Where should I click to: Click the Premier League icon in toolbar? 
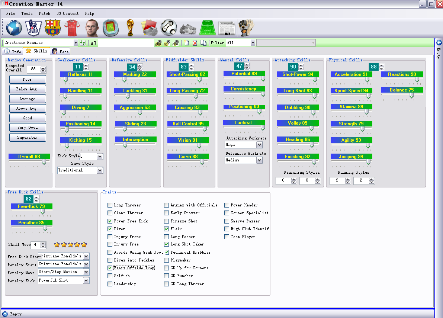click(x=33, y=28)
